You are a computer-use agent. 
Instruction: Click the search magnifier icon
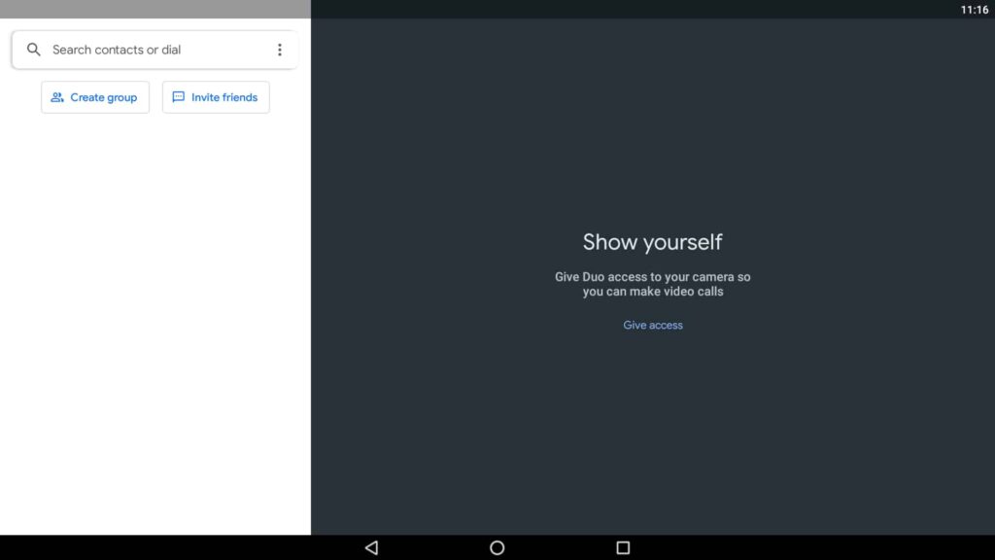coord(34,50)
